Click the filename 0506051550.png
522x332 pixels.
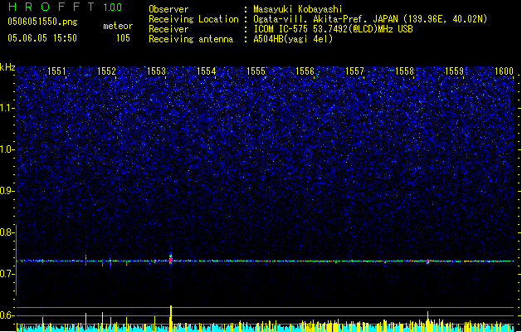pyautogui.click(x=42, y=22)
